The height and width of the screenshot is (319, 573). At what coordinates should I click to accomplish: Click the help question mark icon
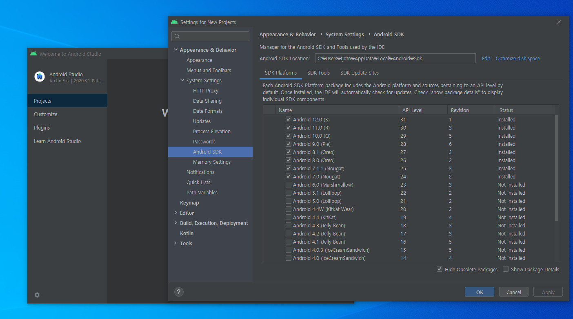[x=179, y=292]
